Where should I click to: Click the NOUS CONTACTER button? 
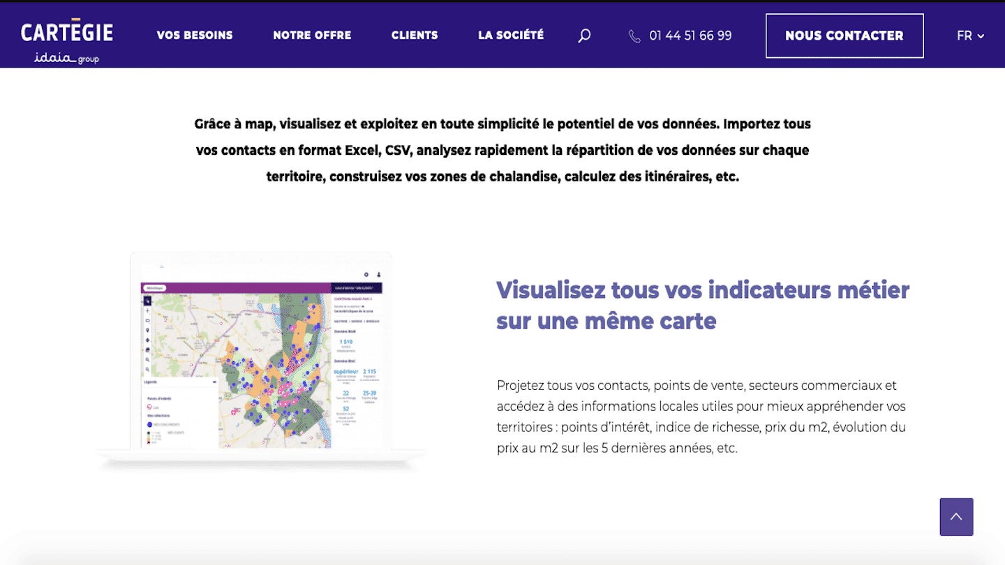[x=844, y=36]
